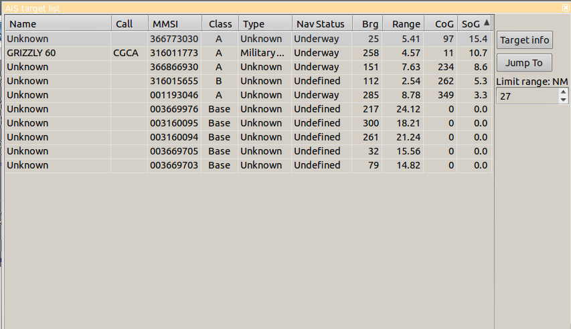Select target with MMSI 001193046
This screenshot has width=571, height=329.
[174, 95]
